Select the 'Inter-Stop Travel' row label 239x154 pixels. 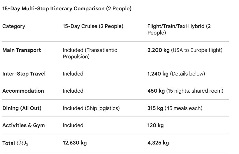click(24, 74)
